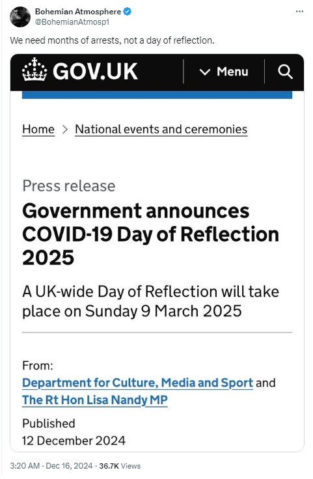Open the three-dot more options menu

tap(299, 12)
